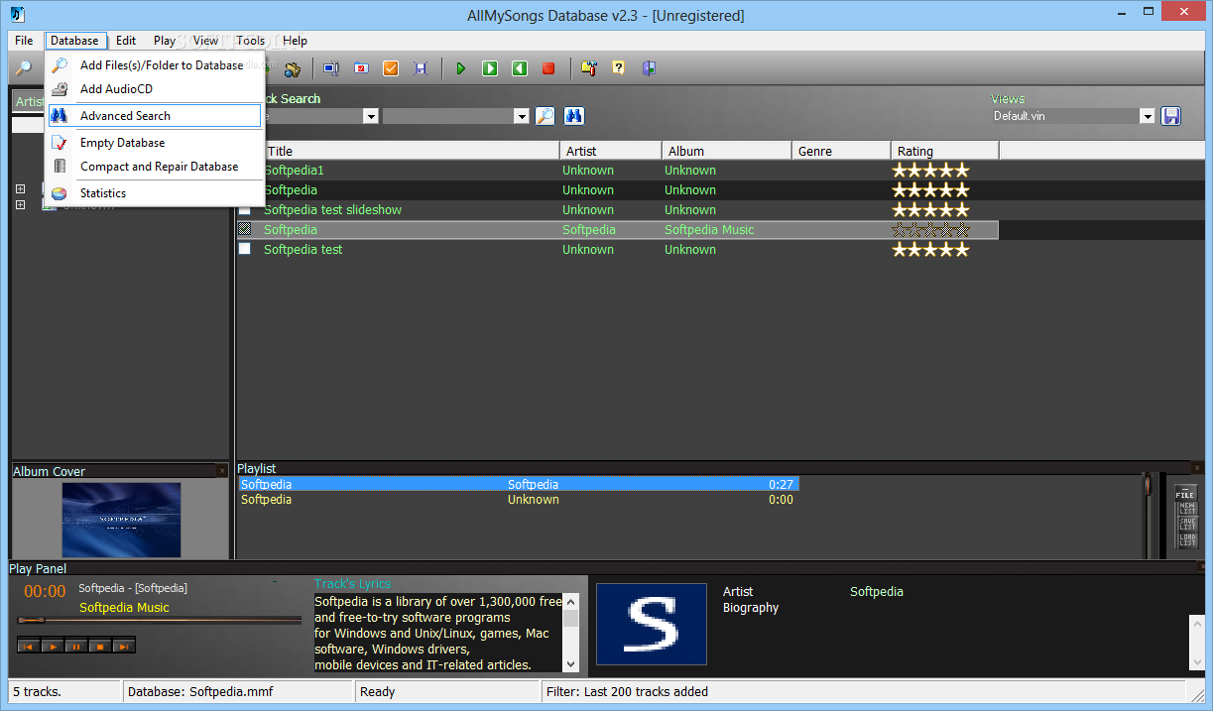Click the NEW LIST playlist button
The height and width of the screenshot is (711, 1213).
[x=1186, y=508]
